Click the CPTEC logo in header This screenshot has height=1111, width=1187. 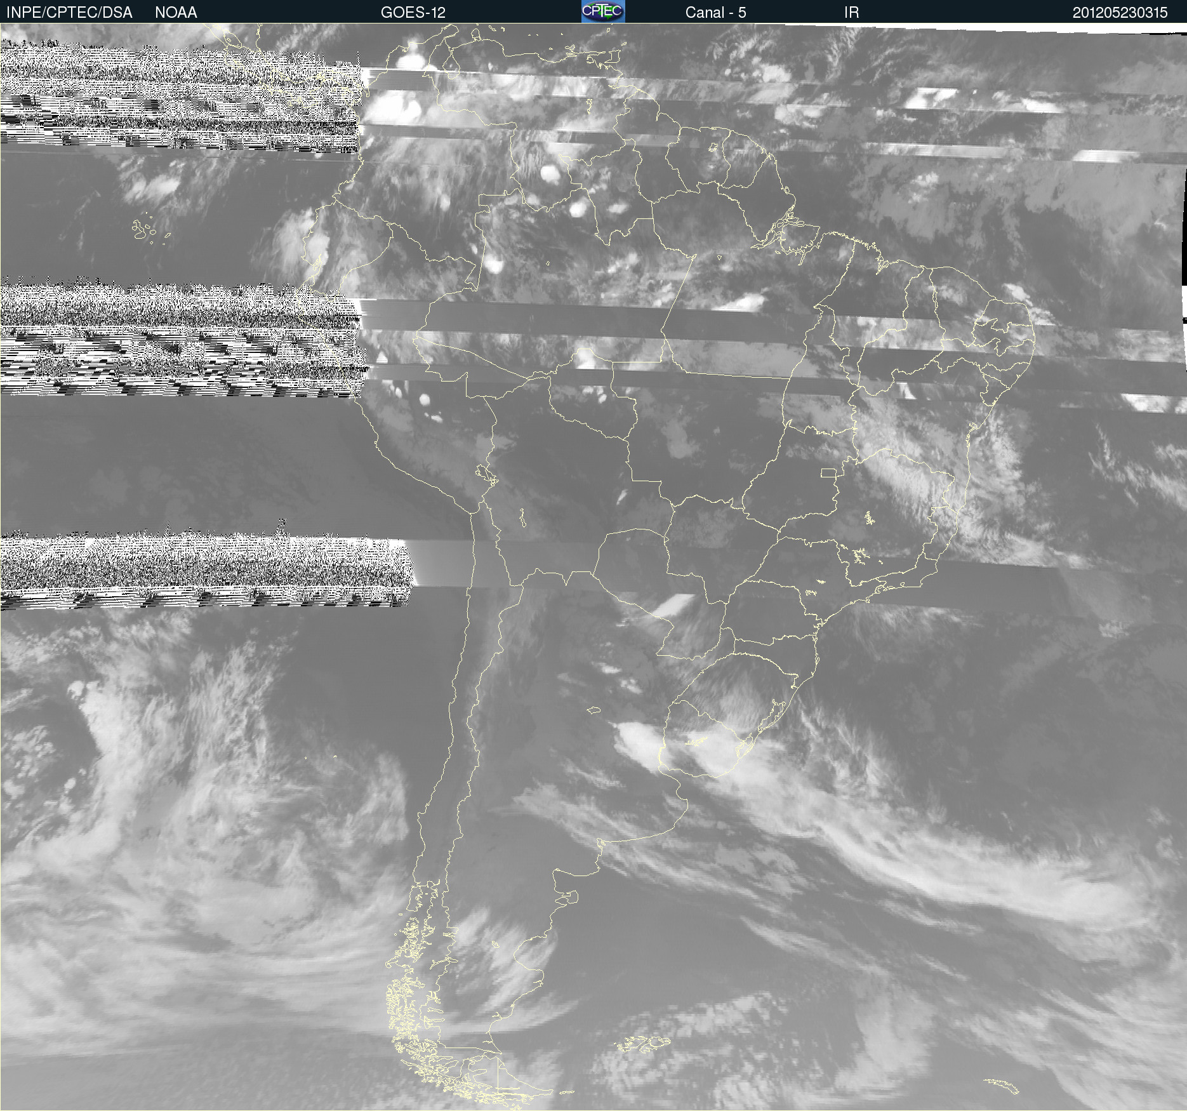click(603, 11)
